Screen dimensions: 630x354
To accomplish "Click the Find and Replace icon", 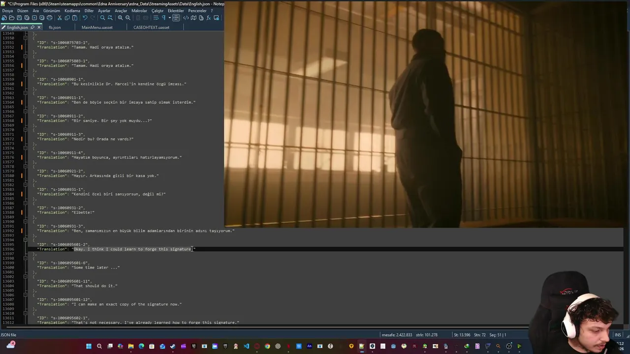I will point(110,18).
